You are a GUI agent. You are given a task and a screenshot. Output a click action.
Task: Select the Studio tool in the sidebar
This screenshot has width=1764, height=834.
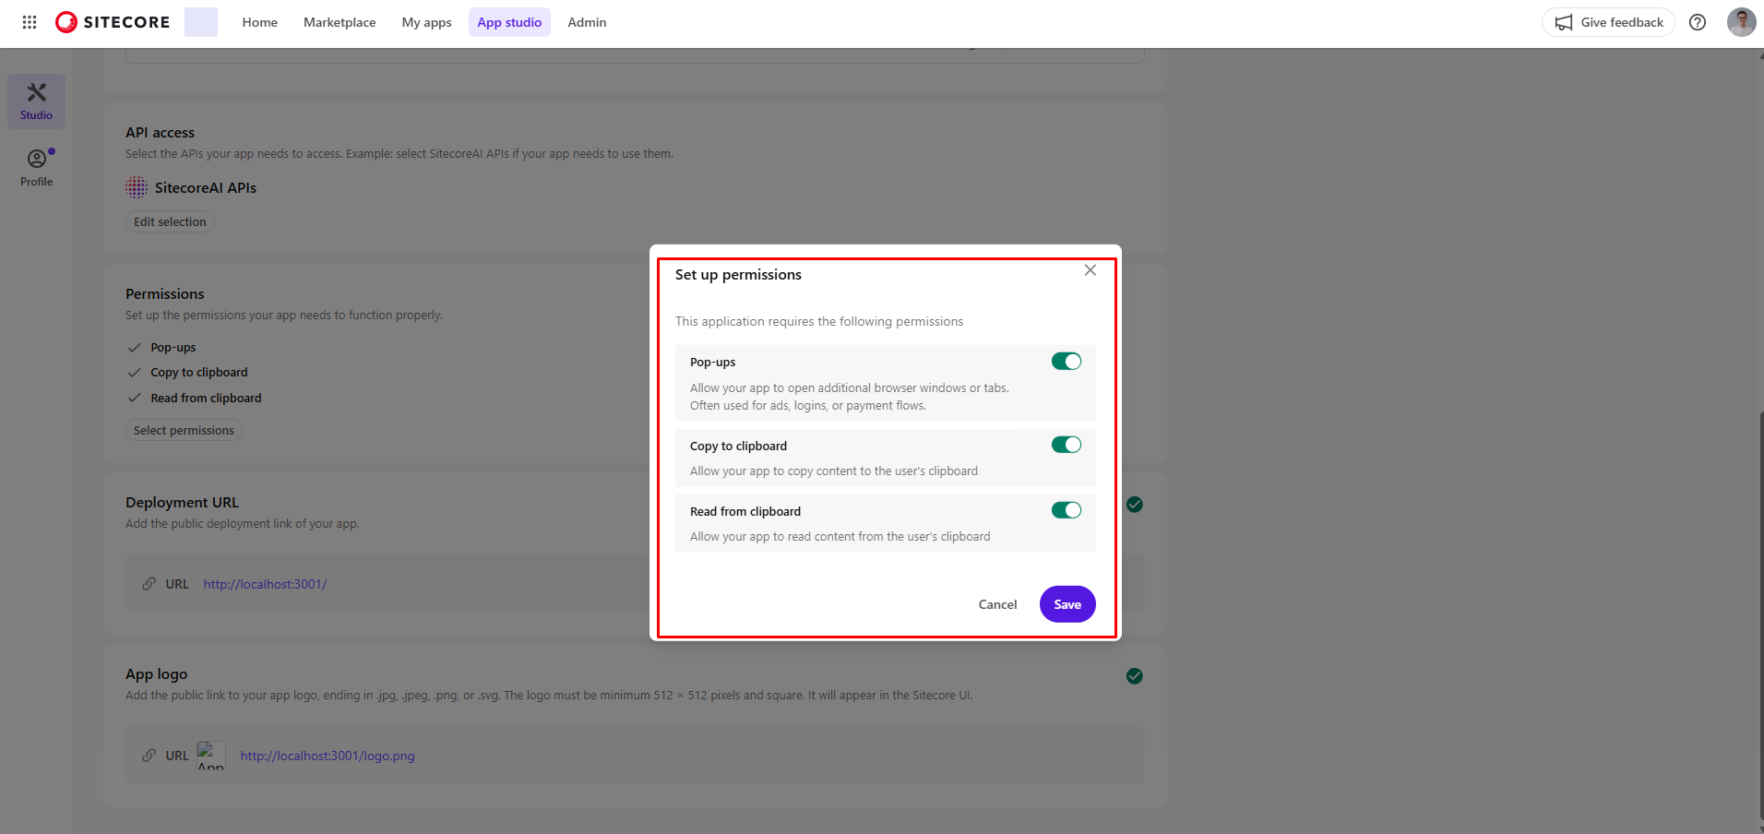pos(36,101)
